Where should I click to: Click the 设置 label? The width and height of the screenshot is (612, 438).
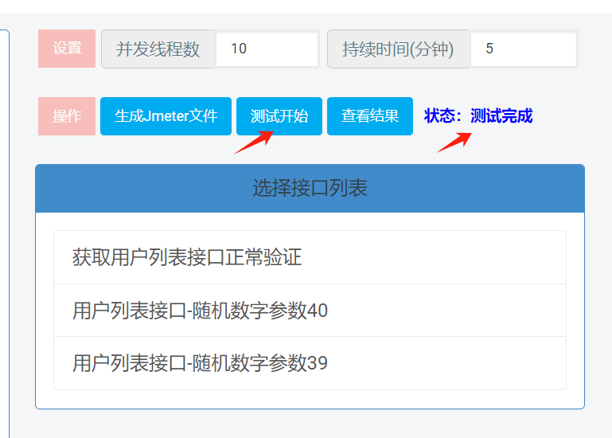67,49
